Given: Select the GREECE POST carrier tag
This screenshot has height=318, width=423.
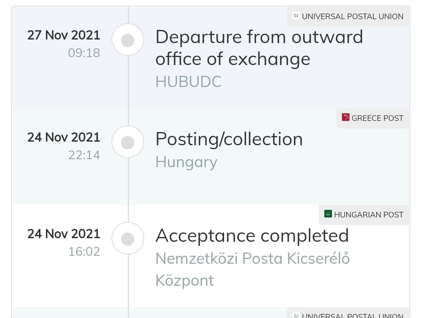Looking at the screenshot, I should click(x=373, y=118).
